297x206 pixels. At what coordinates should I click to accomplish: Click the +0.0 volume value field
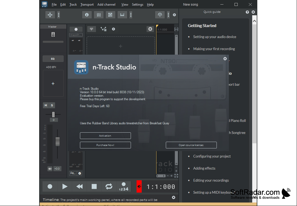57,169
